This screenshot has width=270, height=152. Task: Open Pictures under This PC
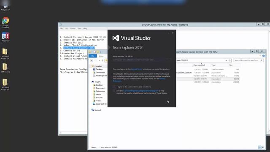click(99, 98)
